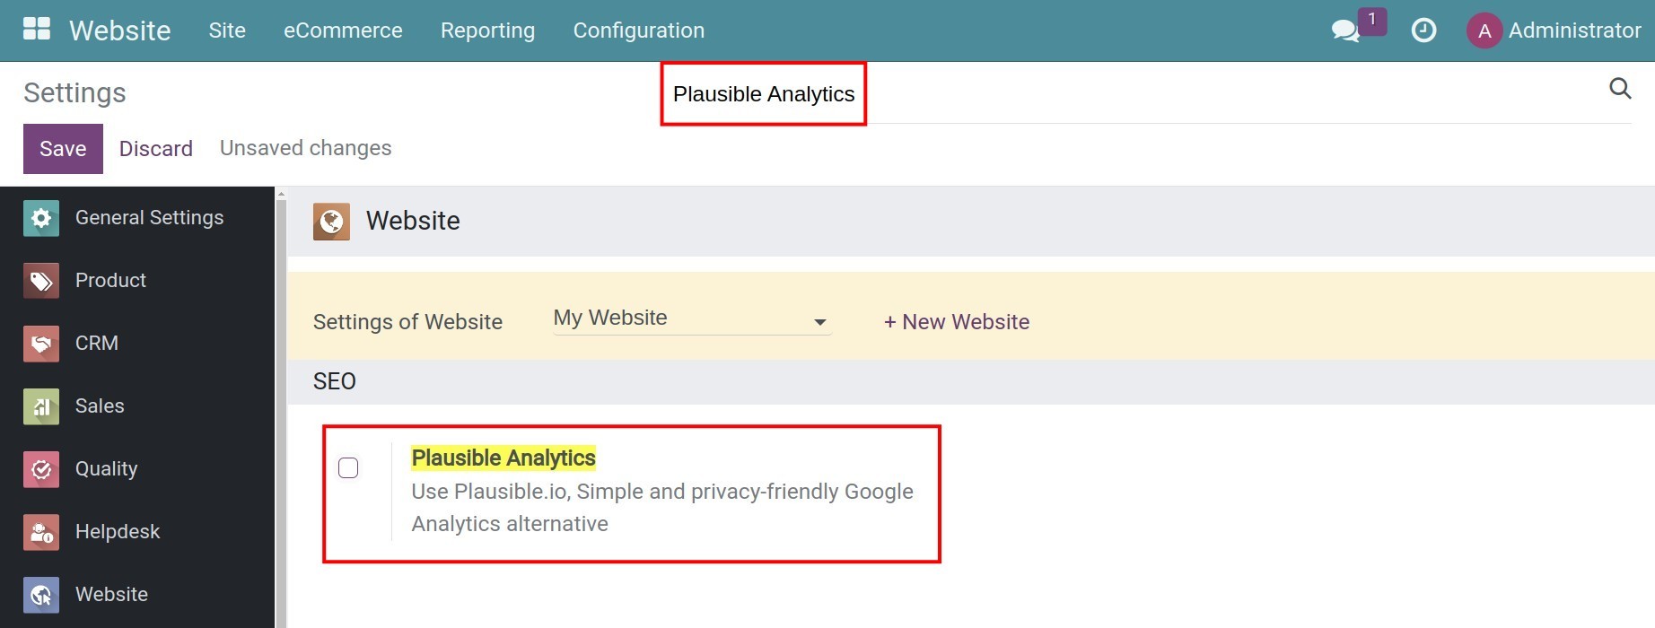Click the Website section header globe icon
This screenshot has height=628, width=1655.
[331, 222]
